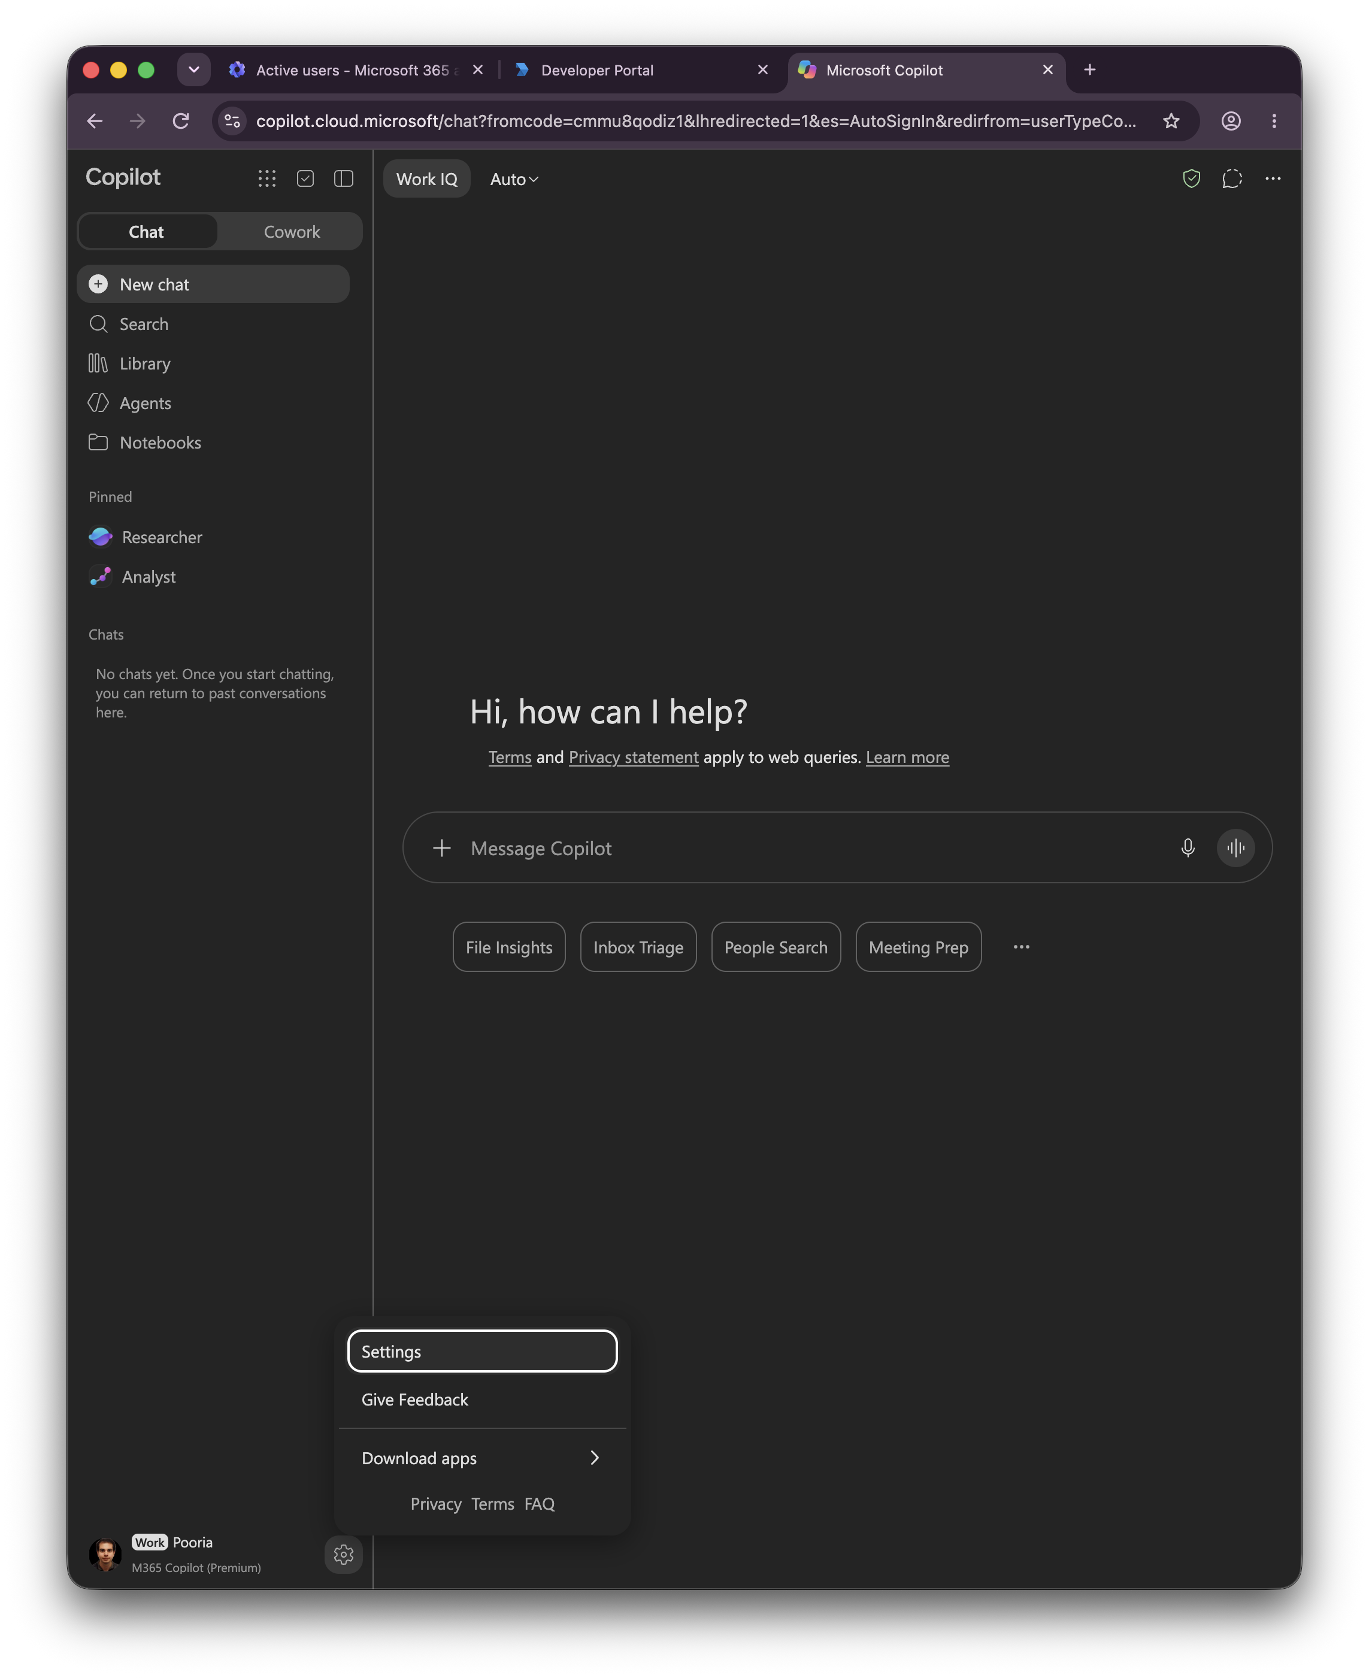
Task: Choose Give Feedback in the popup menu
Action: [x=482, y=1399]
